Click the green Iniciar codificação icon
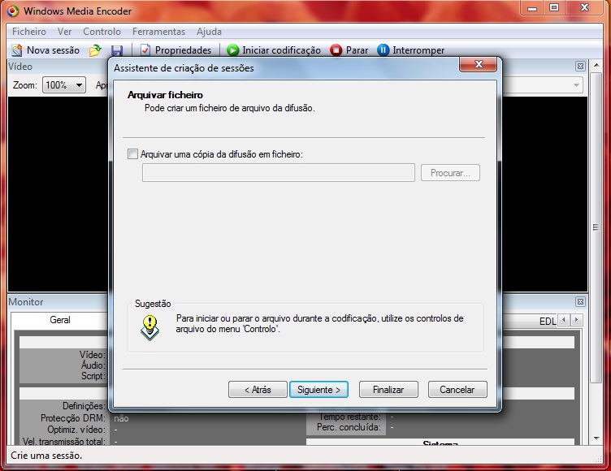611x471 pixels. click(x=232, y=50)
